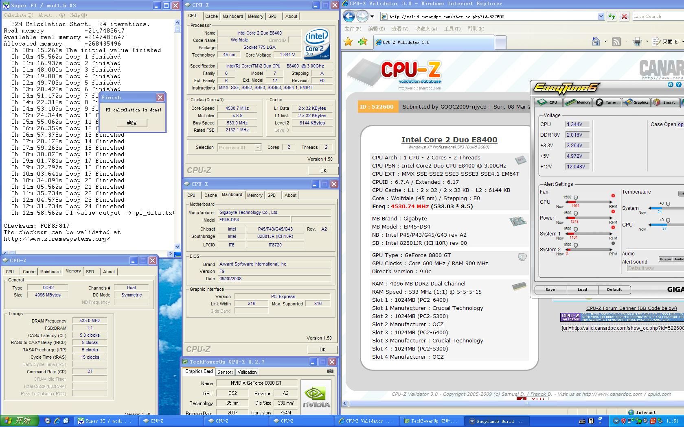The height and width of the screenshot is (427, 684).
Task: Toggle the Power fan alert indicator
Action: coord(613,211)
